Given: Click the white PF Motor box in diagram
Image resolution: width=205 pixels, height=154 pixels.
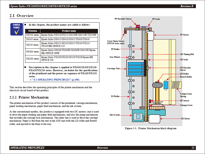Looking at the screenshot, I should tap(150, 36).
